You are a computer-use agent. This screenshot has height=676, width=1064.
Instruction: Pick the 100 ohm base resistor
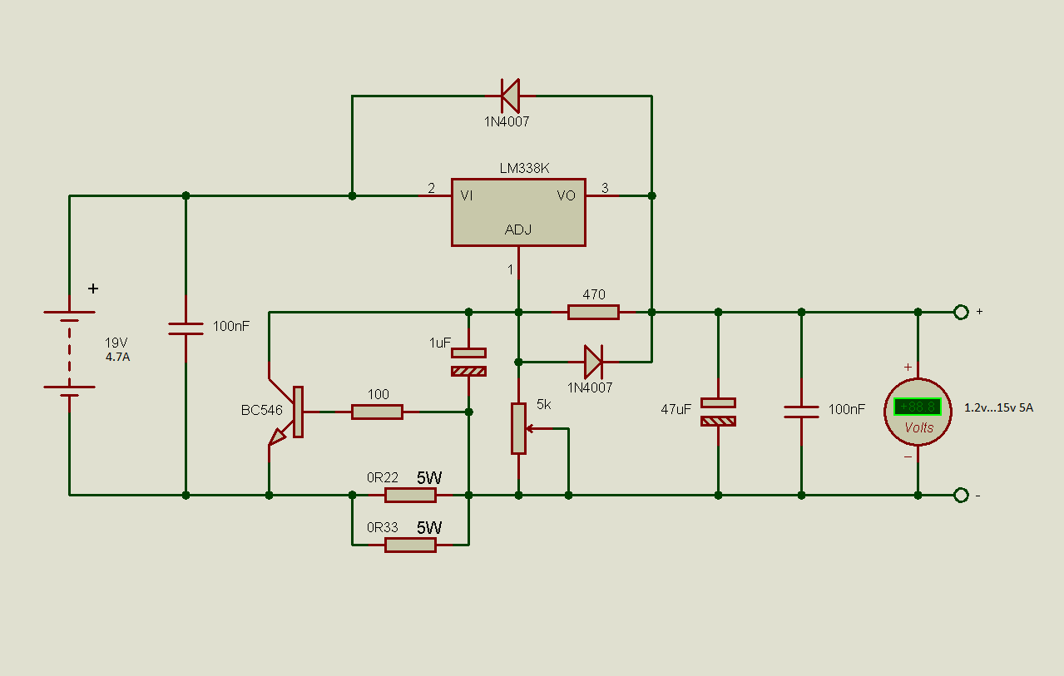[x=377, y=412]
